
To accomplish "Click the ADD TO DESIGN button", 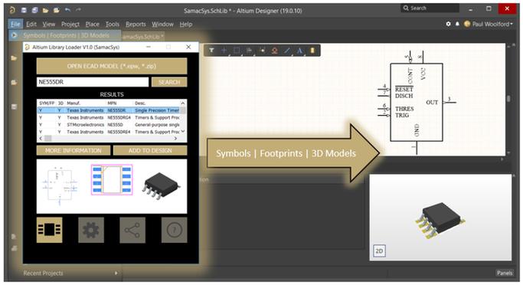I will coord(150,150).
